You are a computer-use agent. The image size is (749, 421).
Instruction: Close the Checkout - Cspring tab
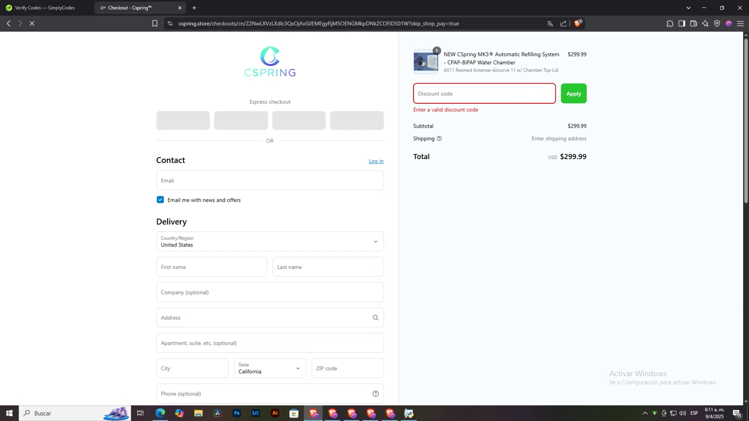[180, 8]
